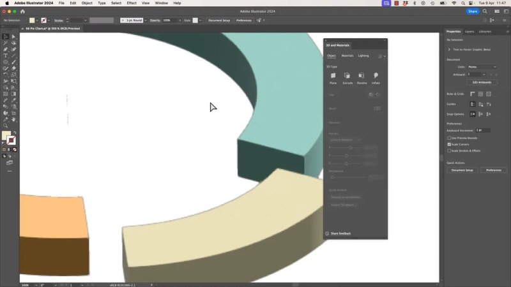Screen dimensions: 511x287
Task: Choose Revolve 3D type
Action: pos(362,78)
